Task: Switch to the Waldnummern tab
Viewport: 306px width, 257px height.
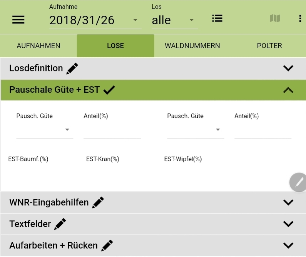Action: tap(192, 46)
